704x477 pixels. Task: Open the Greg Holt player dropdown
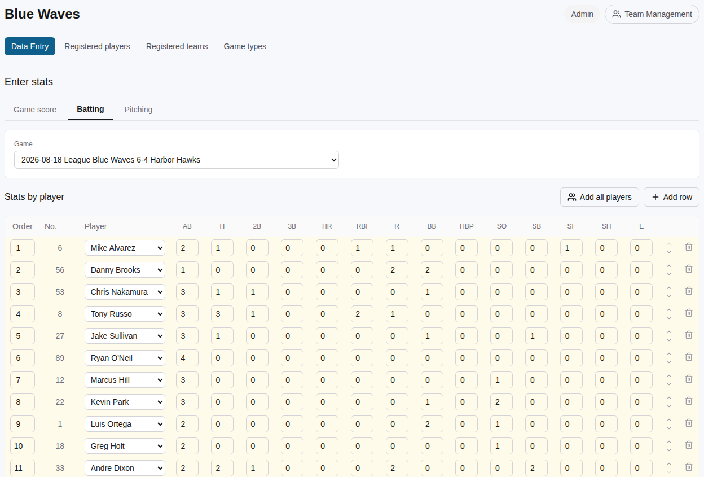125,446
